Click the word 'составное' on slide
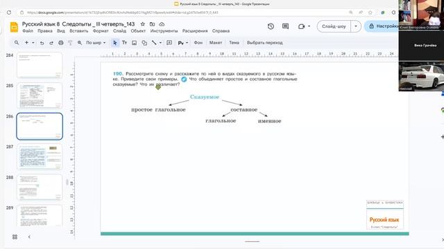Viewport: 444px width, 249px height. tap(244, 109)
